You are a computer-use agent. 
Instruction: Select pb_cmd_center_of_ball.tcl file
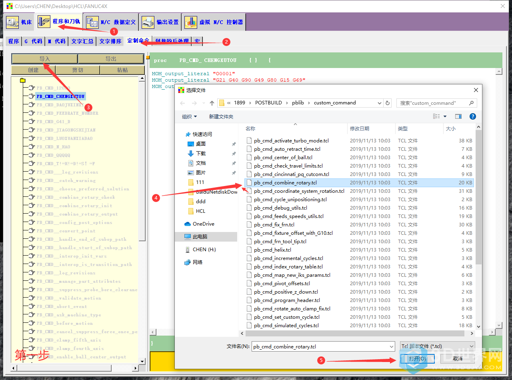(283, 157)
